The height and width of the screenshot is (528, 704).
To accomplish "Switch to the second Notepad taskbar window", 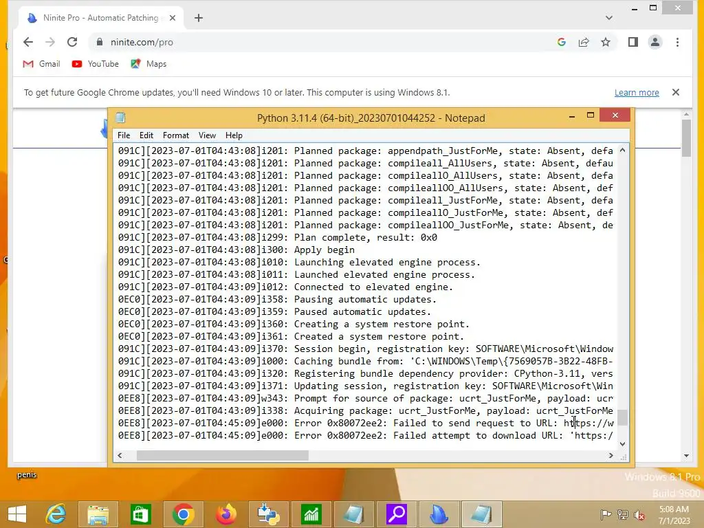I will tap(481, 514).
